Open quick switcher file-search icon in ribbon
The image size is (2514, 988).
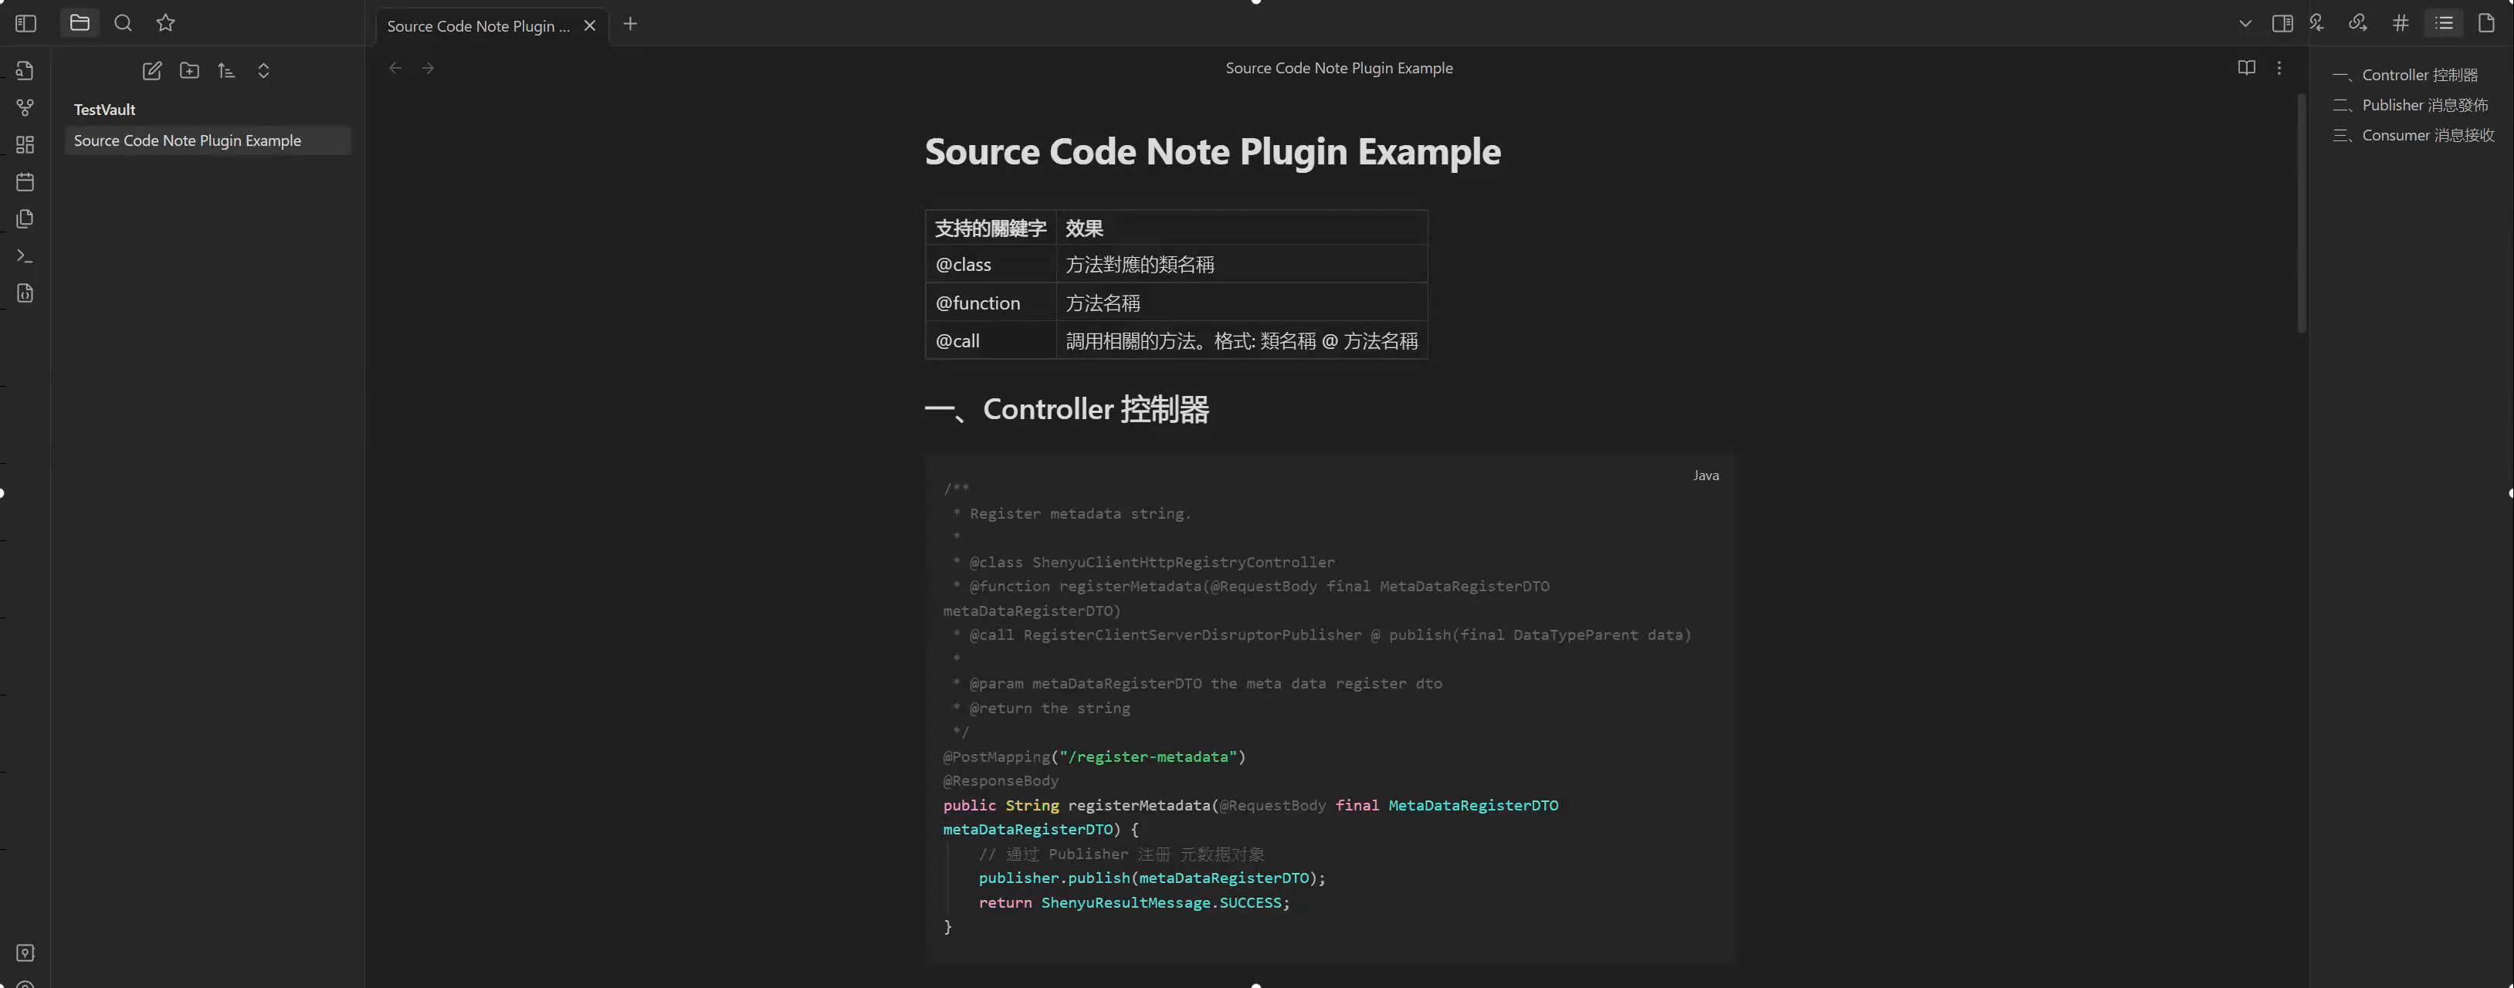pyautogui.click(x=25, y=70)
